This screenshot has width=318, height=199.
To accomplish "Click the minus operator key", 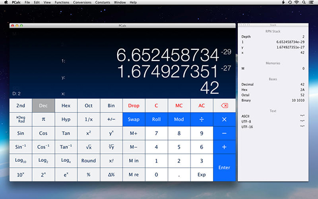I will pyautogui.click(x=224, y=133).
